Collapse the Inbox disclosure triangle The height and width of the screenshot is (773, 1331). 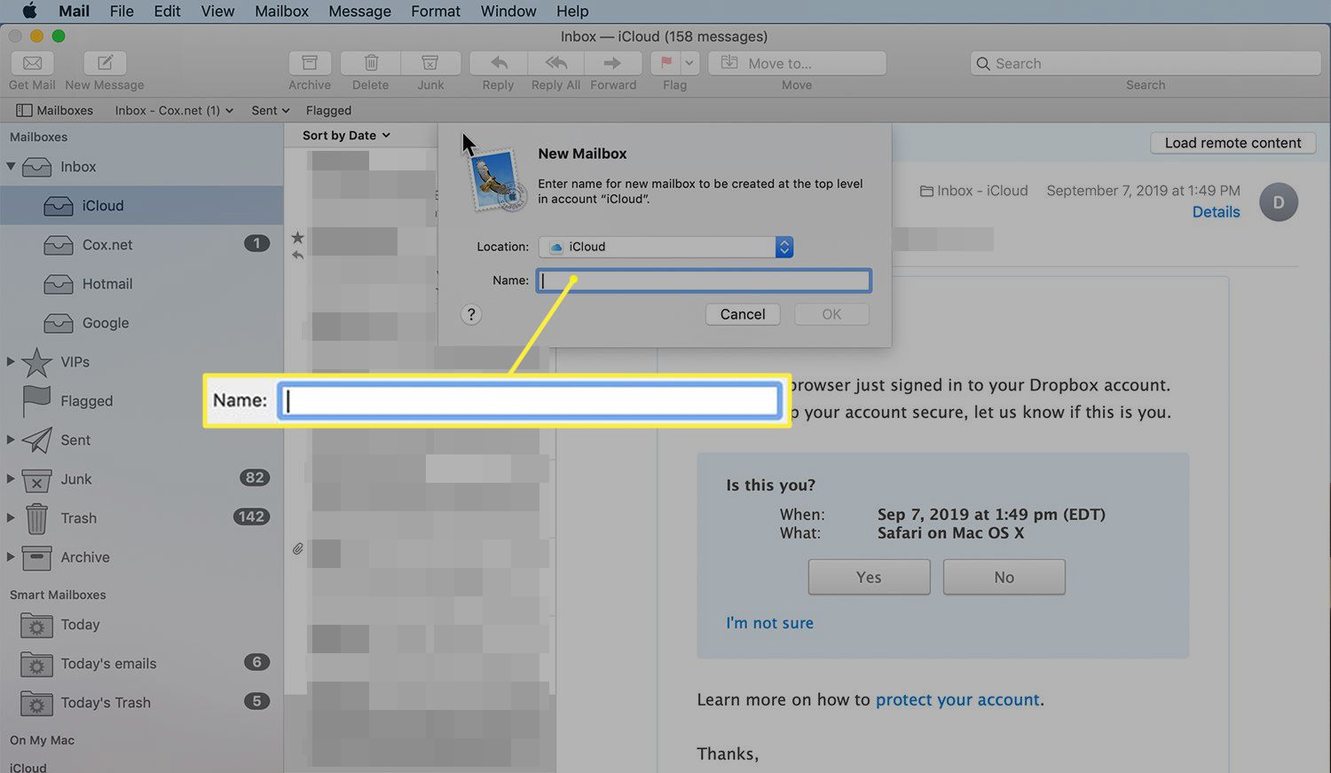pyautogui.click(x=12, y=166)
